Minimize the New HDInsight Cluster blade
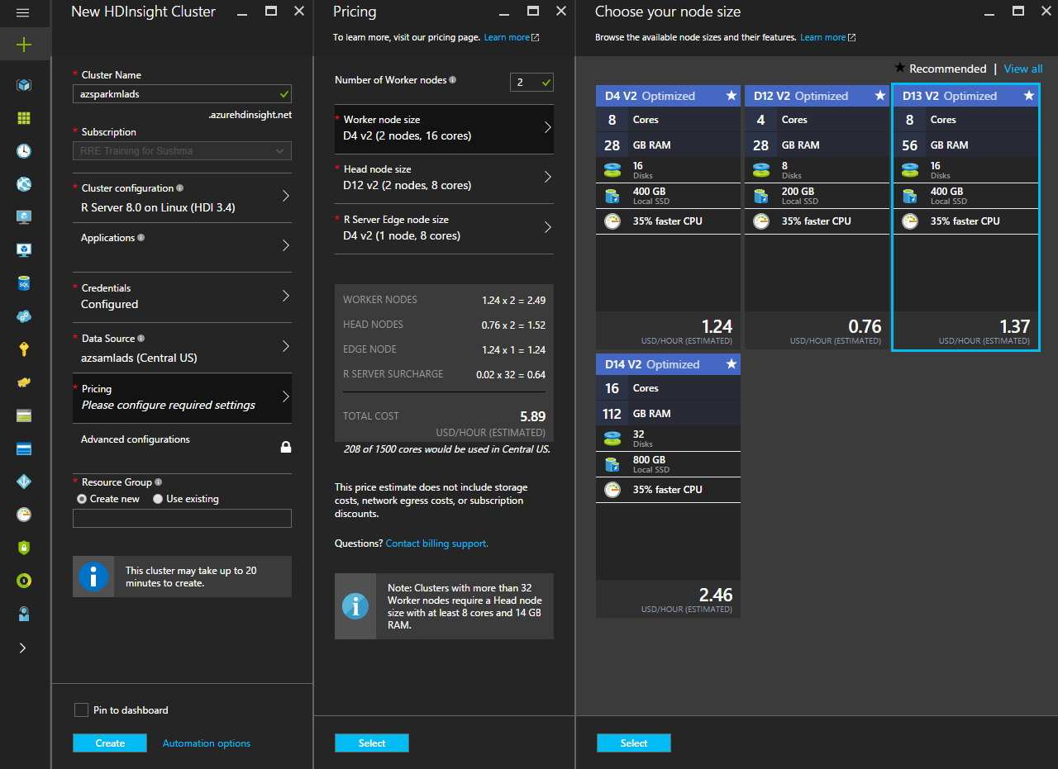This screenshot has height=769, width=1058. pyautogui.click(x=241, y=13)
